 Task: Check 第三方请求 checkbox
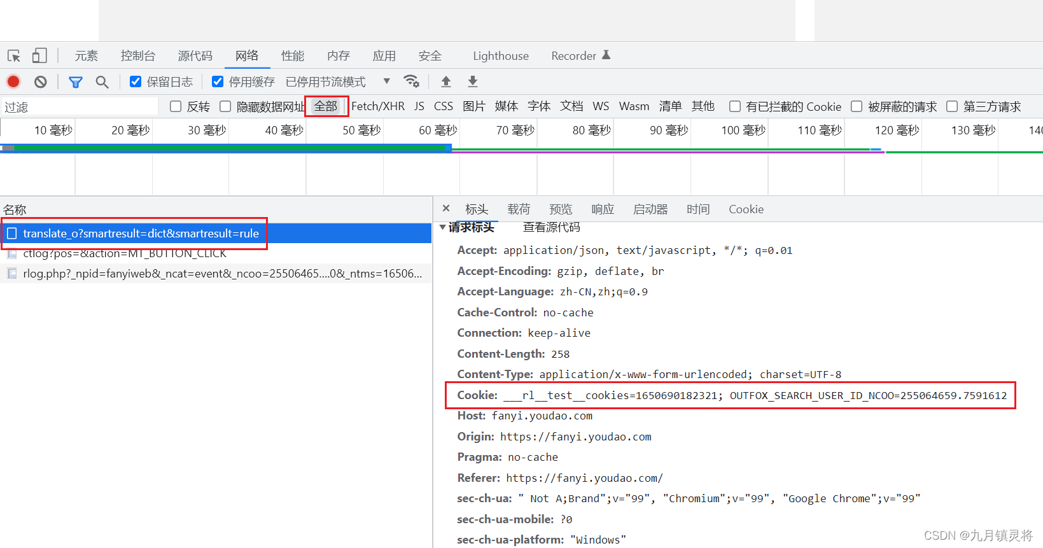pyautogui.click(x=952, y=106)
